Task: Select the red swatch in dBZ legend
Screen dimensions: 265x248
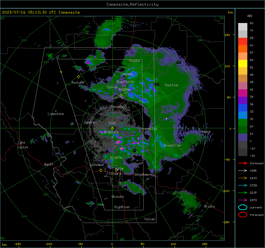Action: tap(243, 42)
